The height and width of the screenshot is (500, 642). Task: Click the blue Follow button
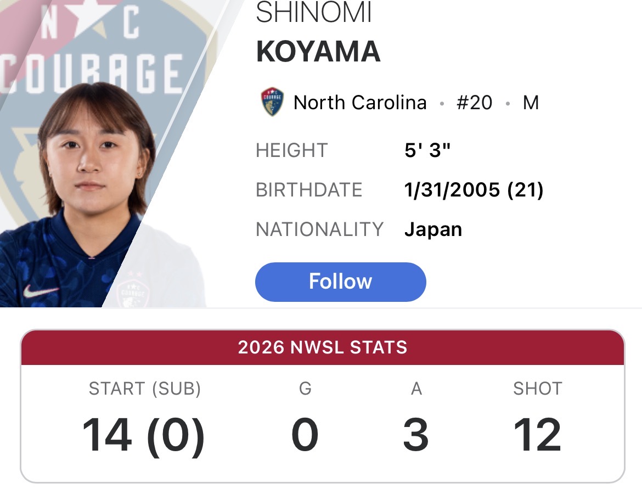coord(340,282)
